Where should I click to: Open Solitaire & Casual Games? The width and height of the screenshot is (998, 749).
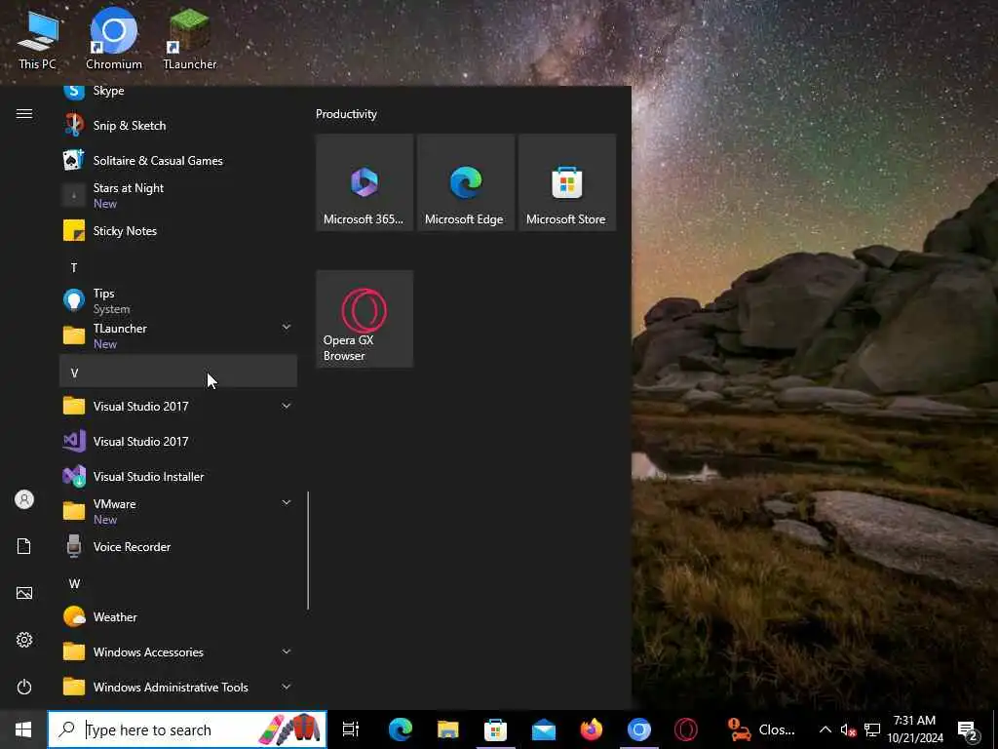pyautogui.click(x=178, y=161)
